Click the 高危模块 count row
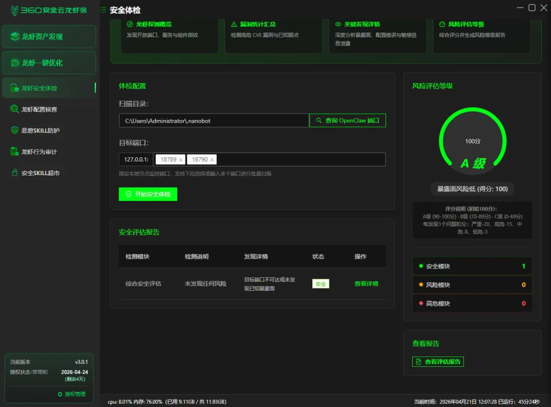The width and height of the screenshot is (551, 407). tap(472, 303)
